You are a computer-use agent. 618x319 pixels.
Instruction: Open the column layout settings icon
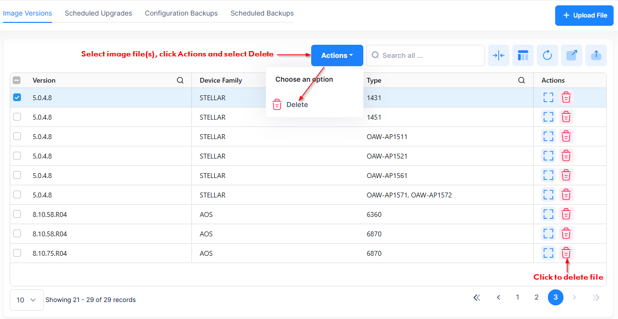point(523,55)
